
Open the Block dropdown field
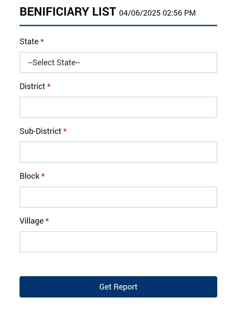(x=118, y=197)
